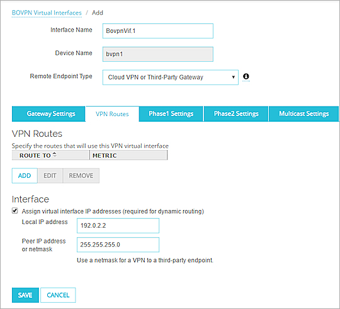The image size is (340, 309).
Task: Open the Remote Endpoint Type dropdown
Action: [170, 77]
